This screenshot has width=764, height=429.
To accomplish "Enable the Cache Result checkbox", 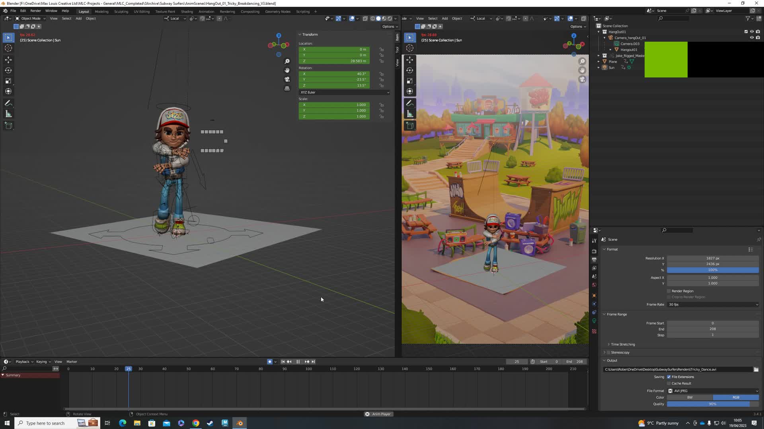I will [x=669, y=384].
